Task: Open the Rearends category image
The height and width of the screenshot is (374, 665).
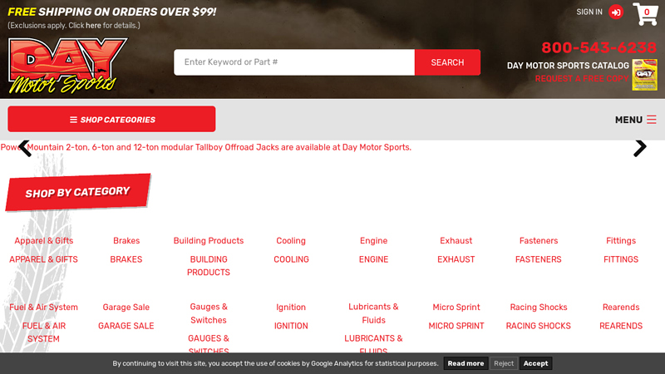Action: 621,307
